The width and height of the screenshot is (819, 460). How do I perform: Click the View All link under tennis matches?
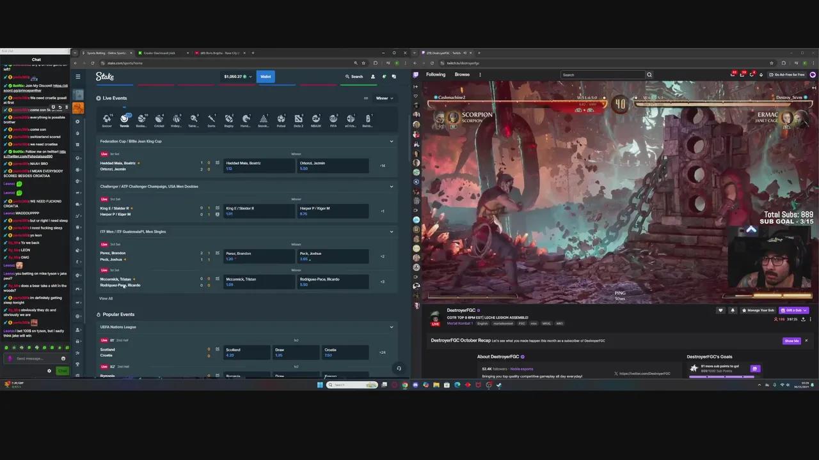coord(106,298)
